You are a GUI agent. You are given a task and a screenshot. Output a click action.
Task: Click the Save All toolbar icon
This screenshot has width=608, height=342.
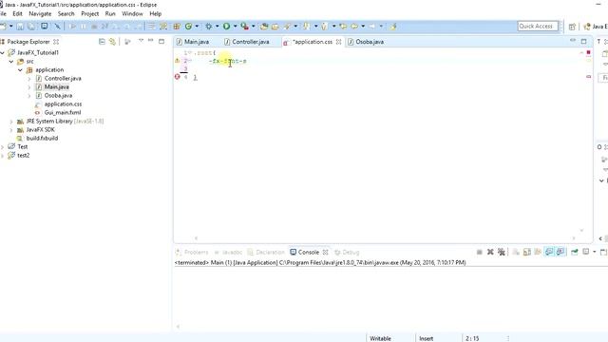click(31, 27)
